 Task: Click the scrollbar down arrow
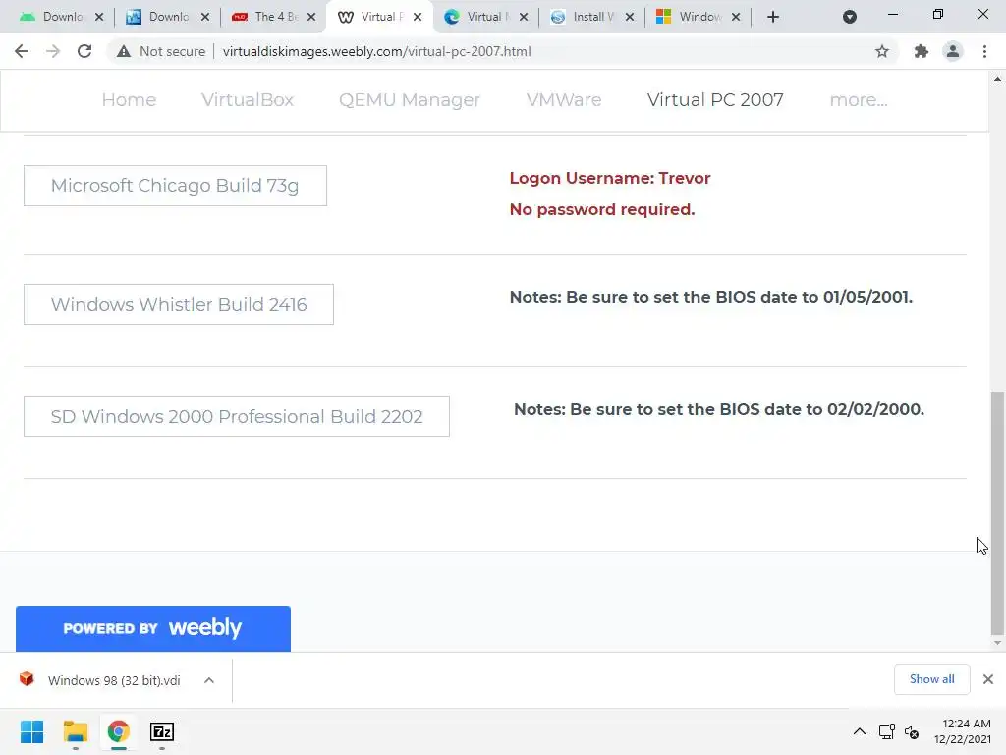[x=997, y=643]
